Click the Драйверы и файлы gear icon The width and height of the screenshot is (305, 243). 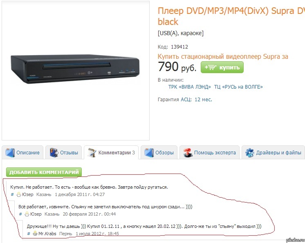point(250,152)
